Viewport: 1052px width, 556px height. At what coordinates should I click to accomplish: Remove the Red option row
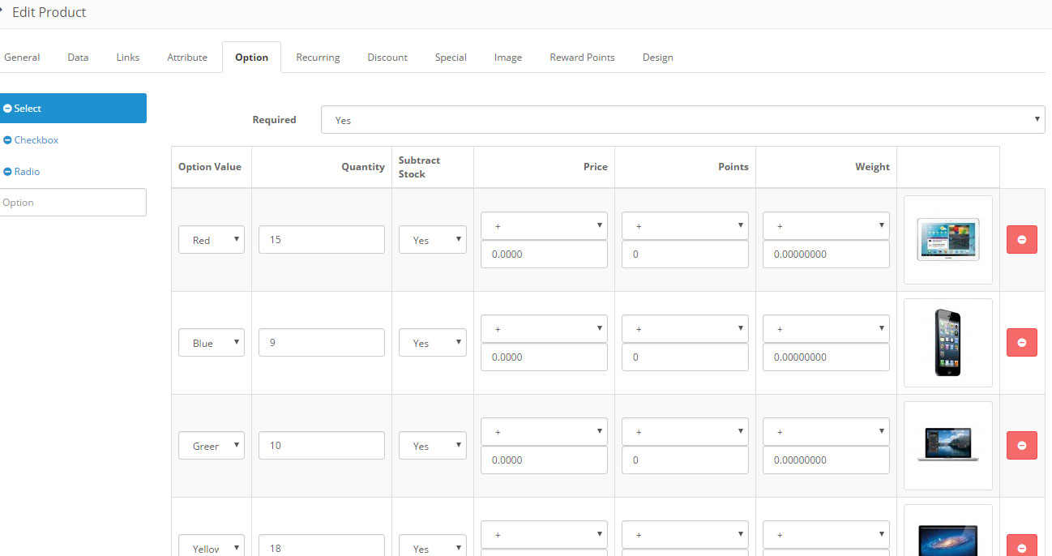(1021, 239)
